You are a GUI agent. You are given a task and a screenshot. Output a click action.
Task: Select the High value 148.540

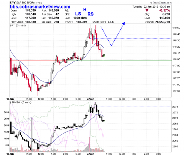31,14
